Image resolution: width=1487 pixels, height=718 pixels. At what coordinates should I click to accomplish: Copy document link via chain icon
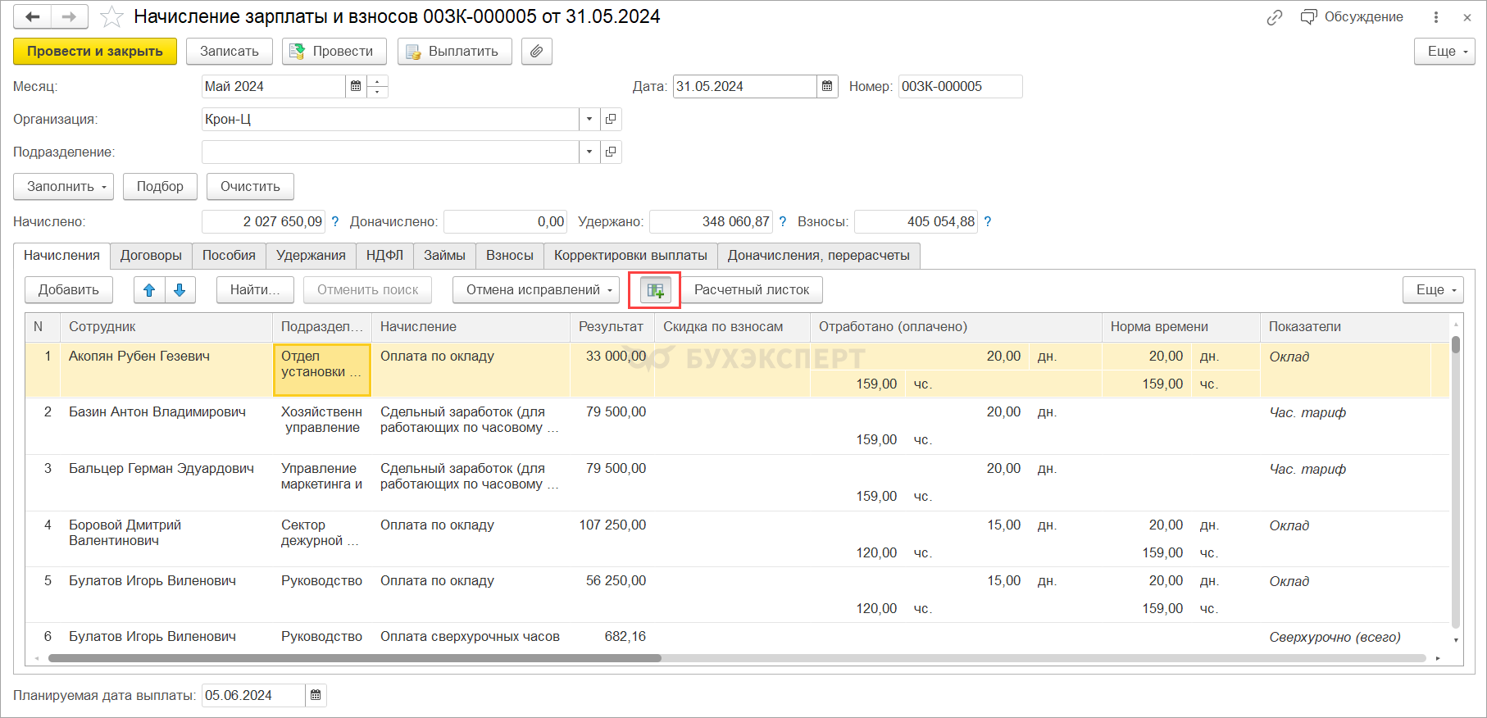pyautogui.click(x=1274, y=17)
